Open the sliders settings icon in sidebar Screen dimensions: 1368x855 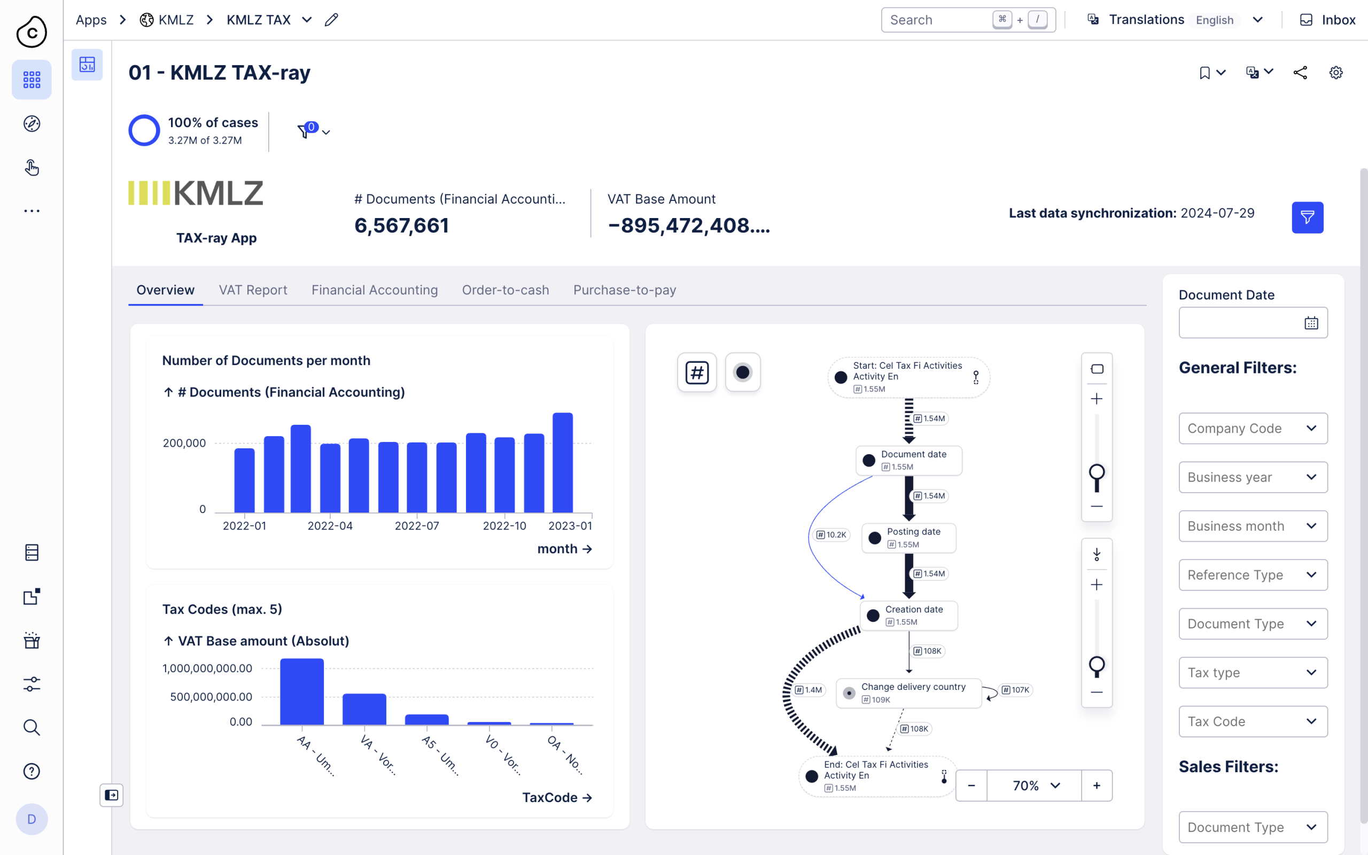[x=32, y=683]
